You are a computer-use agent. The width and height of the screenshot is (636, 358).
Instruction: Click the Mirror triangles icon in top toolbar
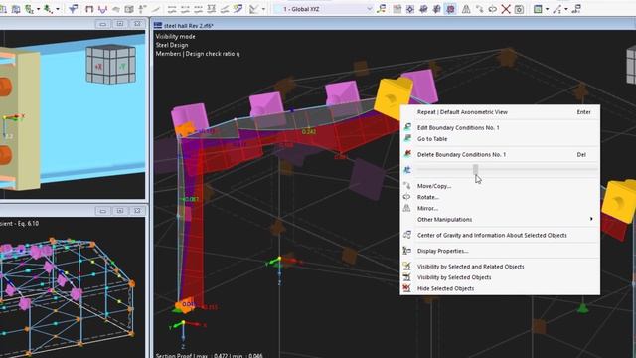pyautogui.click(x=466, y=9)
